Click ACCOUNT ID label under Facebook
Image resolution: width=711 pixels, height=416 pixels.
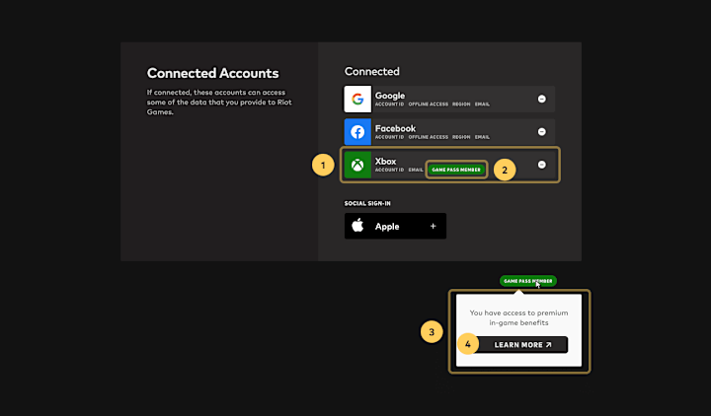click(x=389, y=137)
